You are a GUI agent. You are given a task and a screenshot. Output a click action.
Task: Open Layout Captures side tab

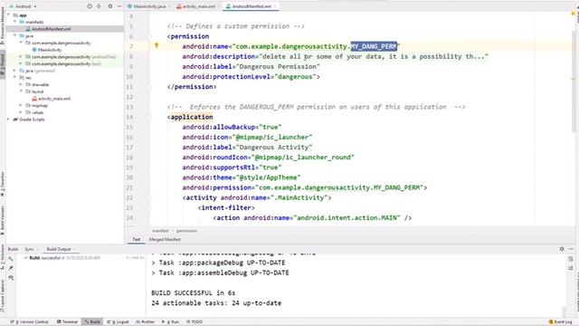(x=3, y=295)
